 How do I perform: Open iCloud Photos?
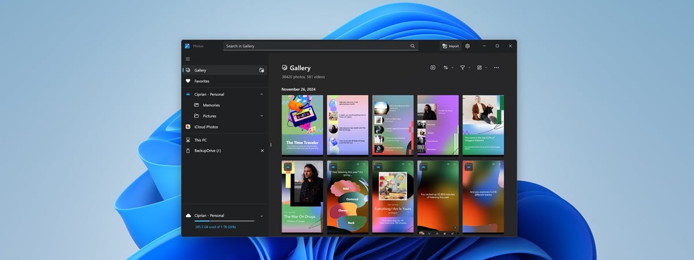click(225, 127)
